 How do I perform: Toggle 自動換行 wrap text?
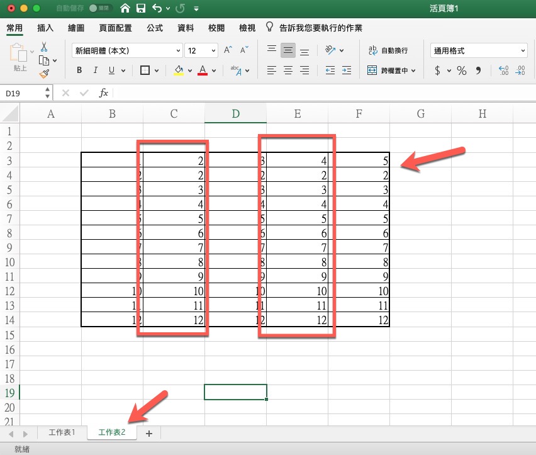coord(388,50)
